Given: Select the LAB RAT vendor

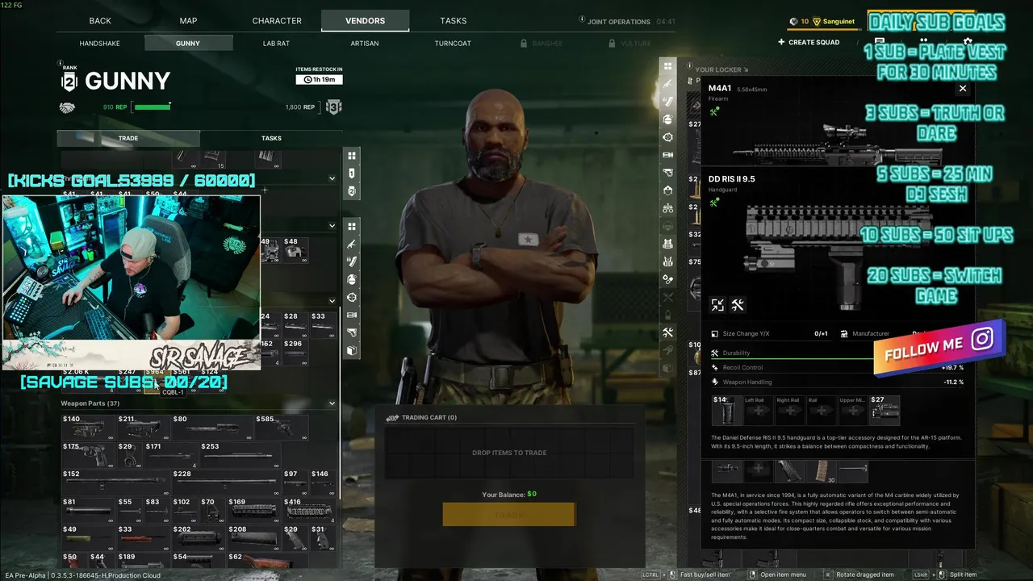Looking at the screenshot, I should click(277, 44).
